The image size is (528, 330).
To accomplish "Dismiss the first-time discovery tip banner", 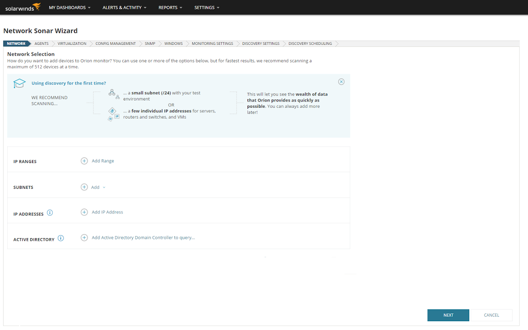I will [341, 82].
